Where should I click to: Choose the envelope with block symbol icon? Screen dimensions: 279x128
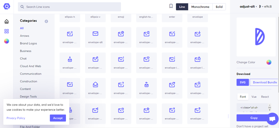(x=121, y=37)
